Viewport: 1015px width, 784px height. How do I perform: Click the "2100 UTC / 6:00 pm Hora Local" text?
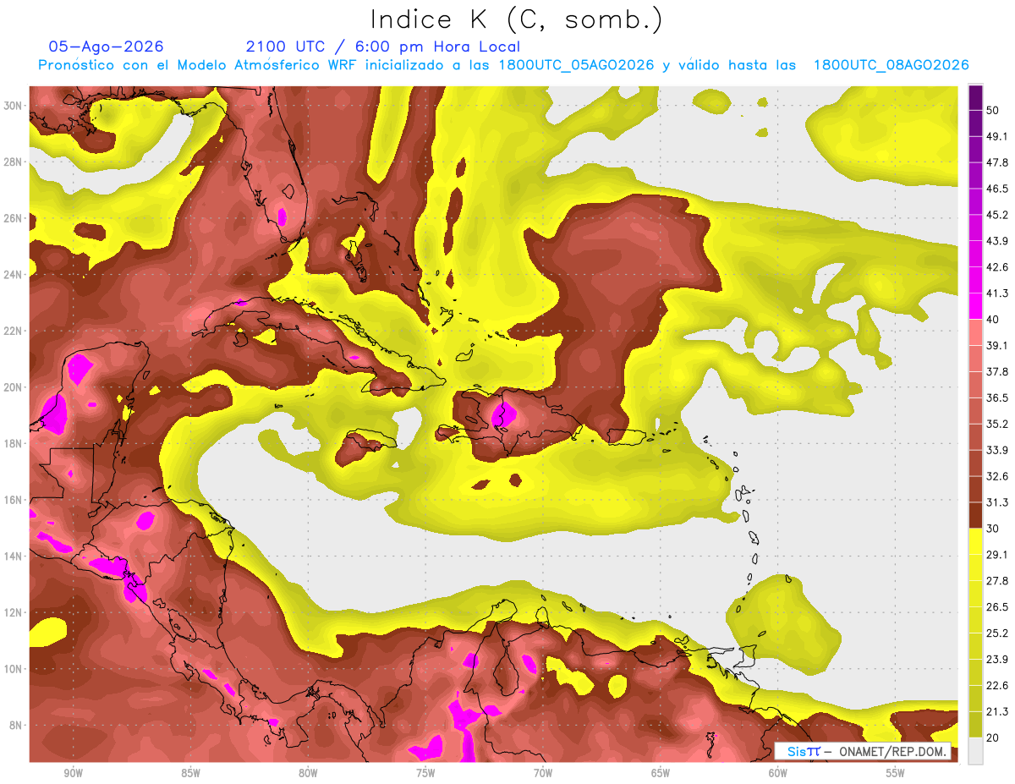pos(382,47)
